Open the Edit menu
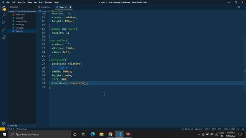This screenshot has width=246, height=138. point(13,2)
